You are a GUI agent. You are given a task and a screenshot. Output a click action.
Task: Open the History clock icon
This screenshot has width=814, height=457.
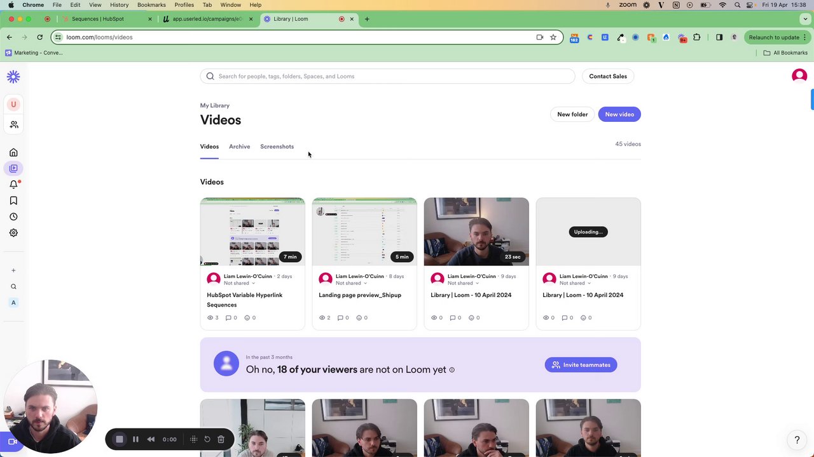[13, 216]
